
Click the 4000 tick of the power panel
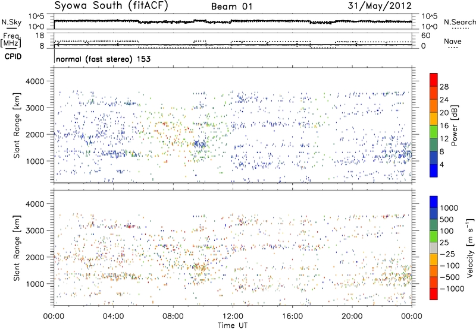coord(35,81)
